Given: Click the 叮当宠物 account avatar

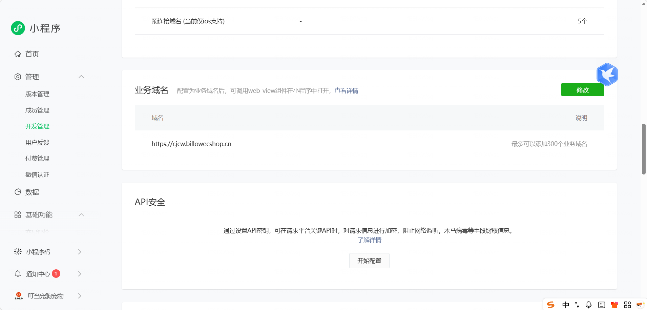Looking at the screenshot, I should [x=19, y=296].
